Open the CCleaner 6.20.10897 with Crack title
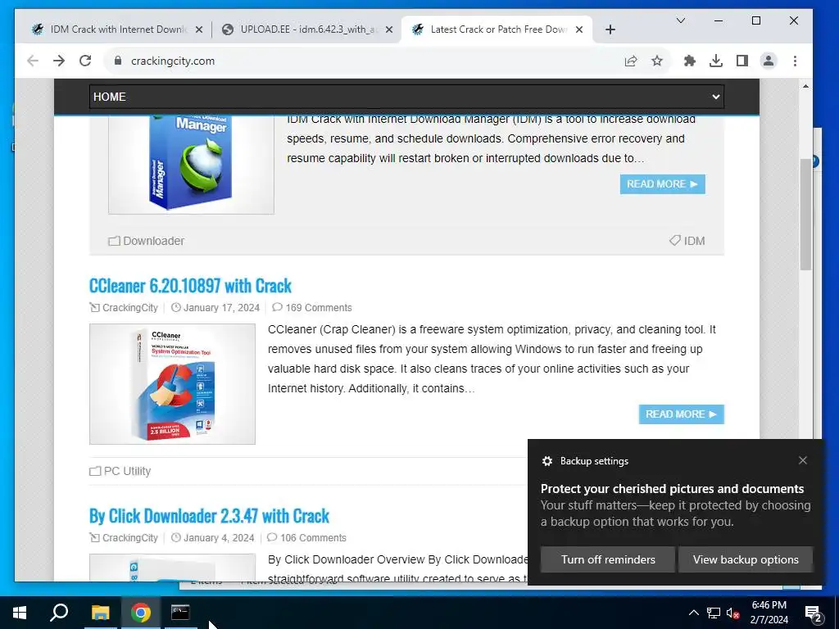 coord(190,286)
